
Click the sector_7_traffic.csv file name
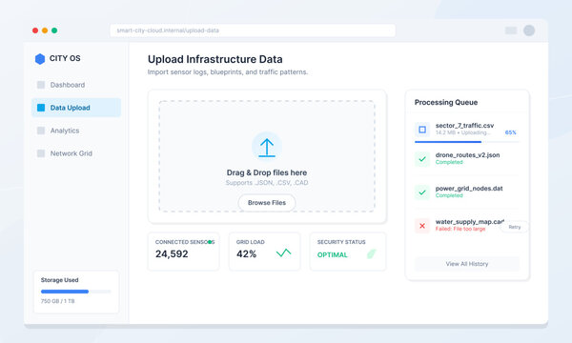(x=464, y=126)
